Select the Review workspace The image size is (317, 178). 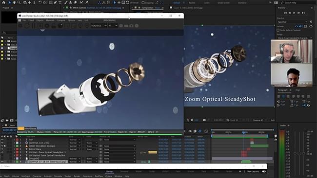pos(192,3)
